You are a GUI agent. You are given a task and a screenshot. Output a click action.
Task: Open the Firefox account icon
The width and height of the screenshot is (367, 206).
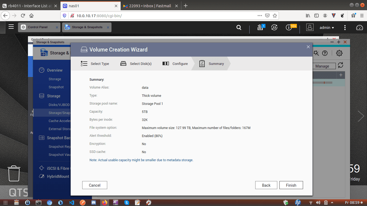tap(325, 16)
